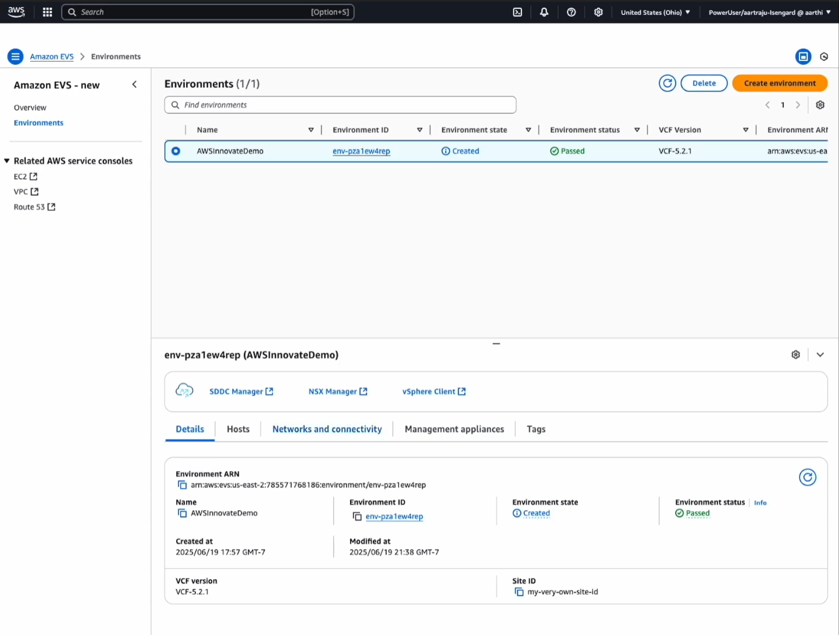Sort by Name column arrow
Screen dimensions: 839x635
click(311, 130)
